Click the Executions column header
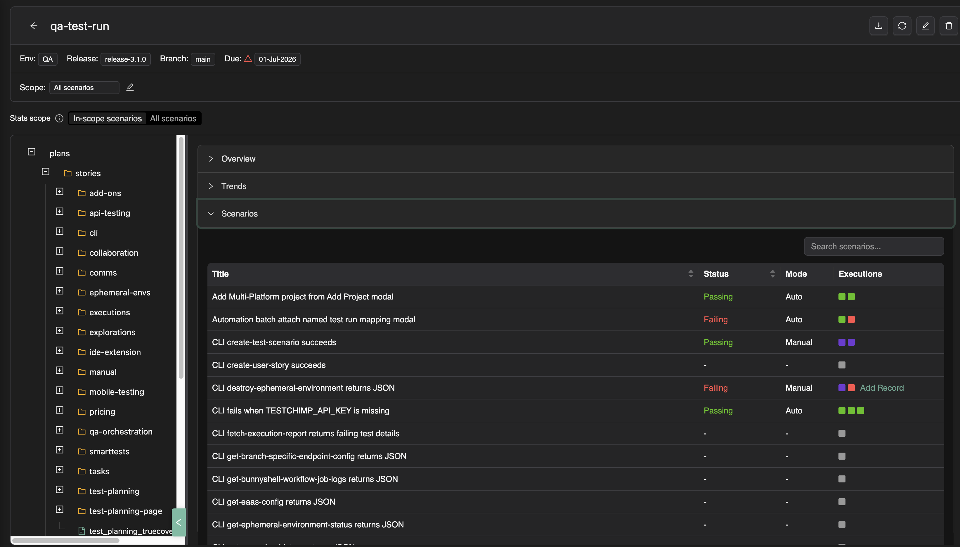 pyautogui.click(x=860, y=274)
